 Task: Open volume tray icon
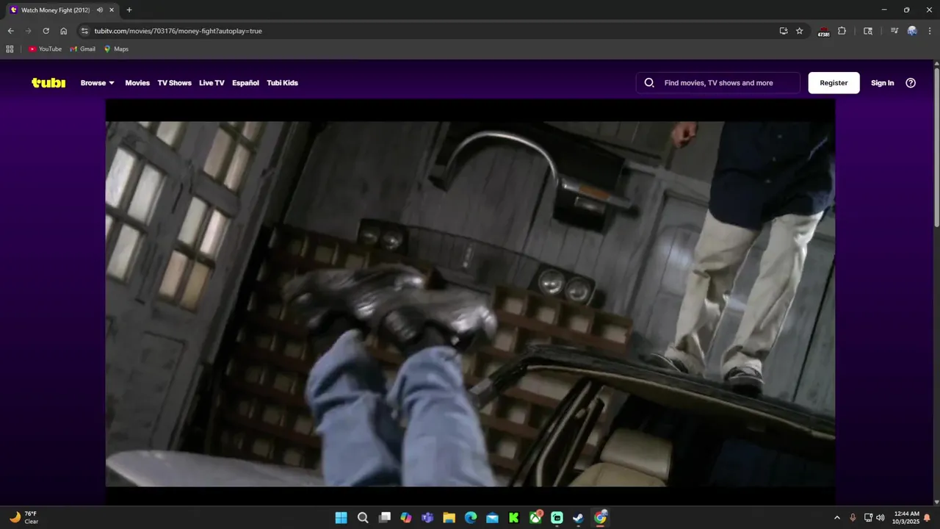(880, 517)
